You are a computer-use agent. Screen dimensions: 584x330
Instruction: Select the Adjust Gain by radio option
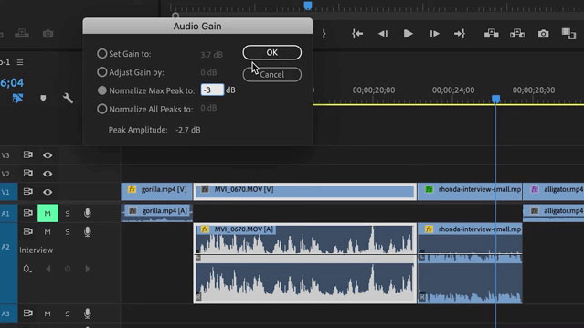pyautogui.click(x=102, y=72)
